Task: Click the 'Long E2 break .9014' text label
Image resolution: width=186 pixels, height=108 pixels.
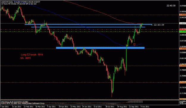Action: (x=32, y=55)
